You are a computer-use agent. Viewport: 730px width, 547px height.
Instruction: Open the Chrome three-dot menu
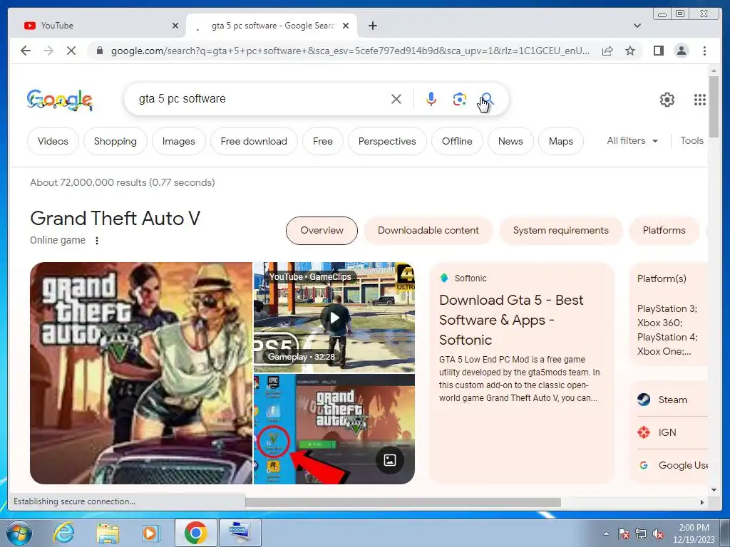coord(704,51)
